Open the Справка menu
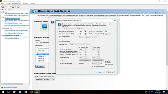168x94 pixels. (33, 3)
